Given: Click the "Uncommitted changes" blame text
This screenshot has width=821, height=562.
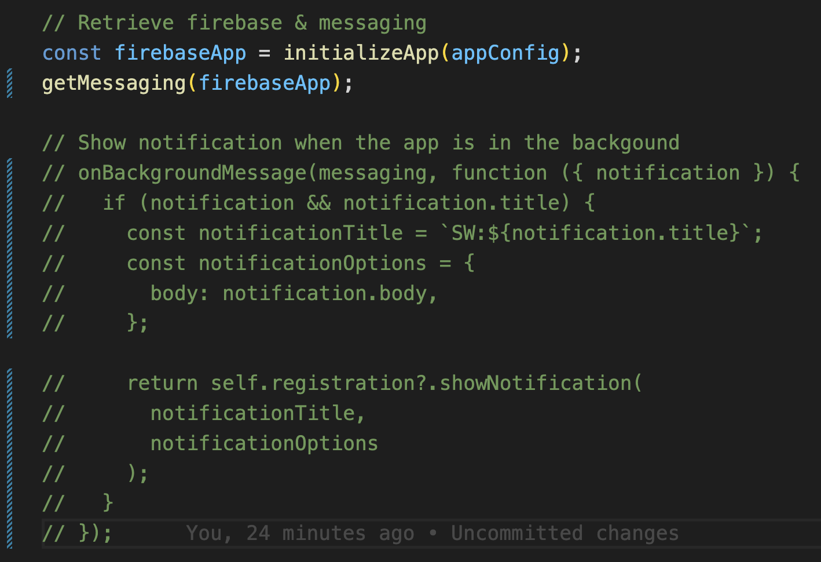Looking at the screenshot, I should 565,533.
